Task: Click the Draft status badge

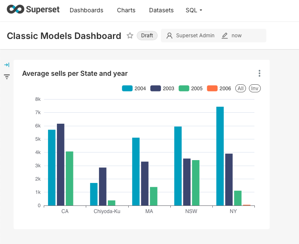Action: point(147,36)
